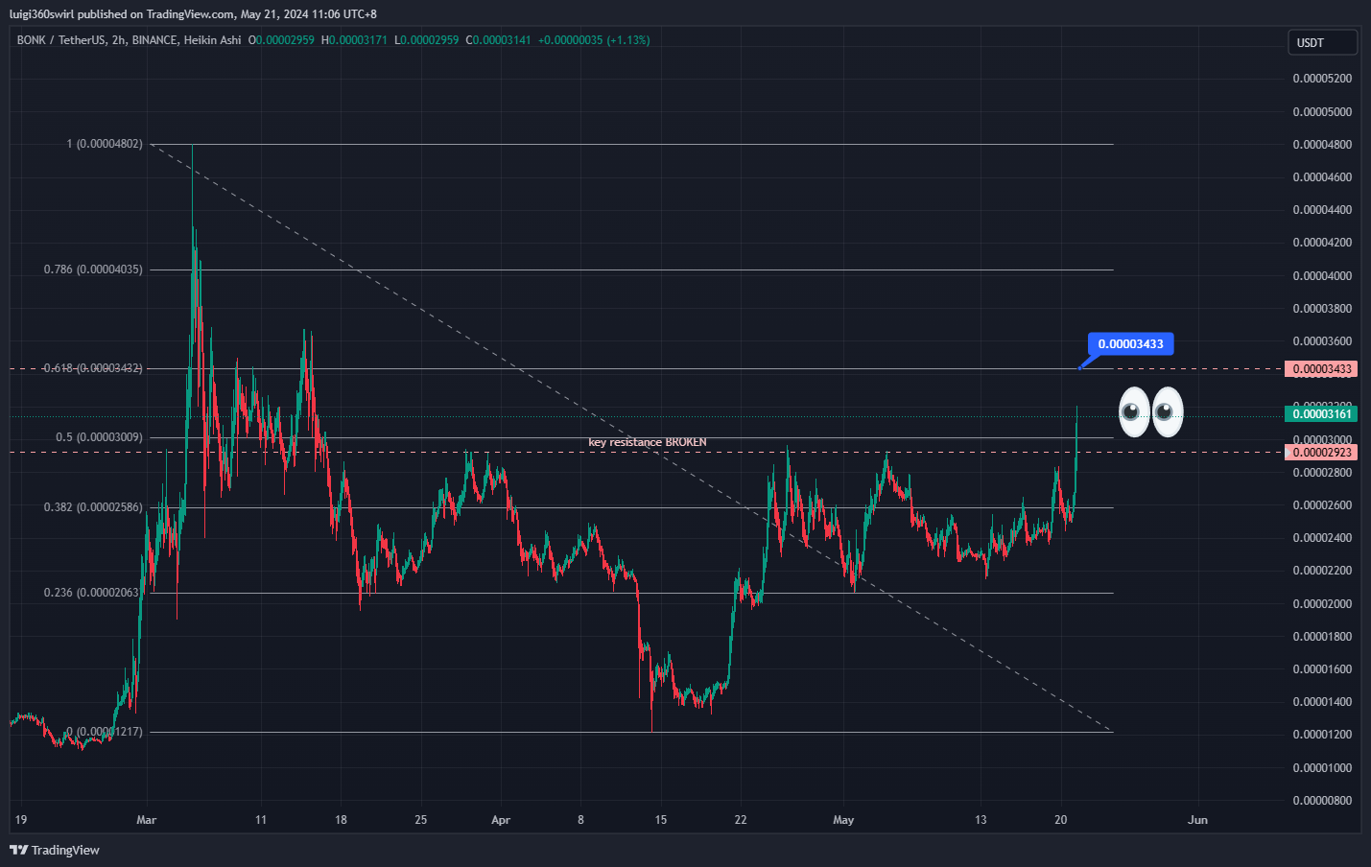The width and height of the screenshot is (1371, 867).
Task: Select the Fib level 1 (0.00004802) label
Action: (x=105, y=144)
